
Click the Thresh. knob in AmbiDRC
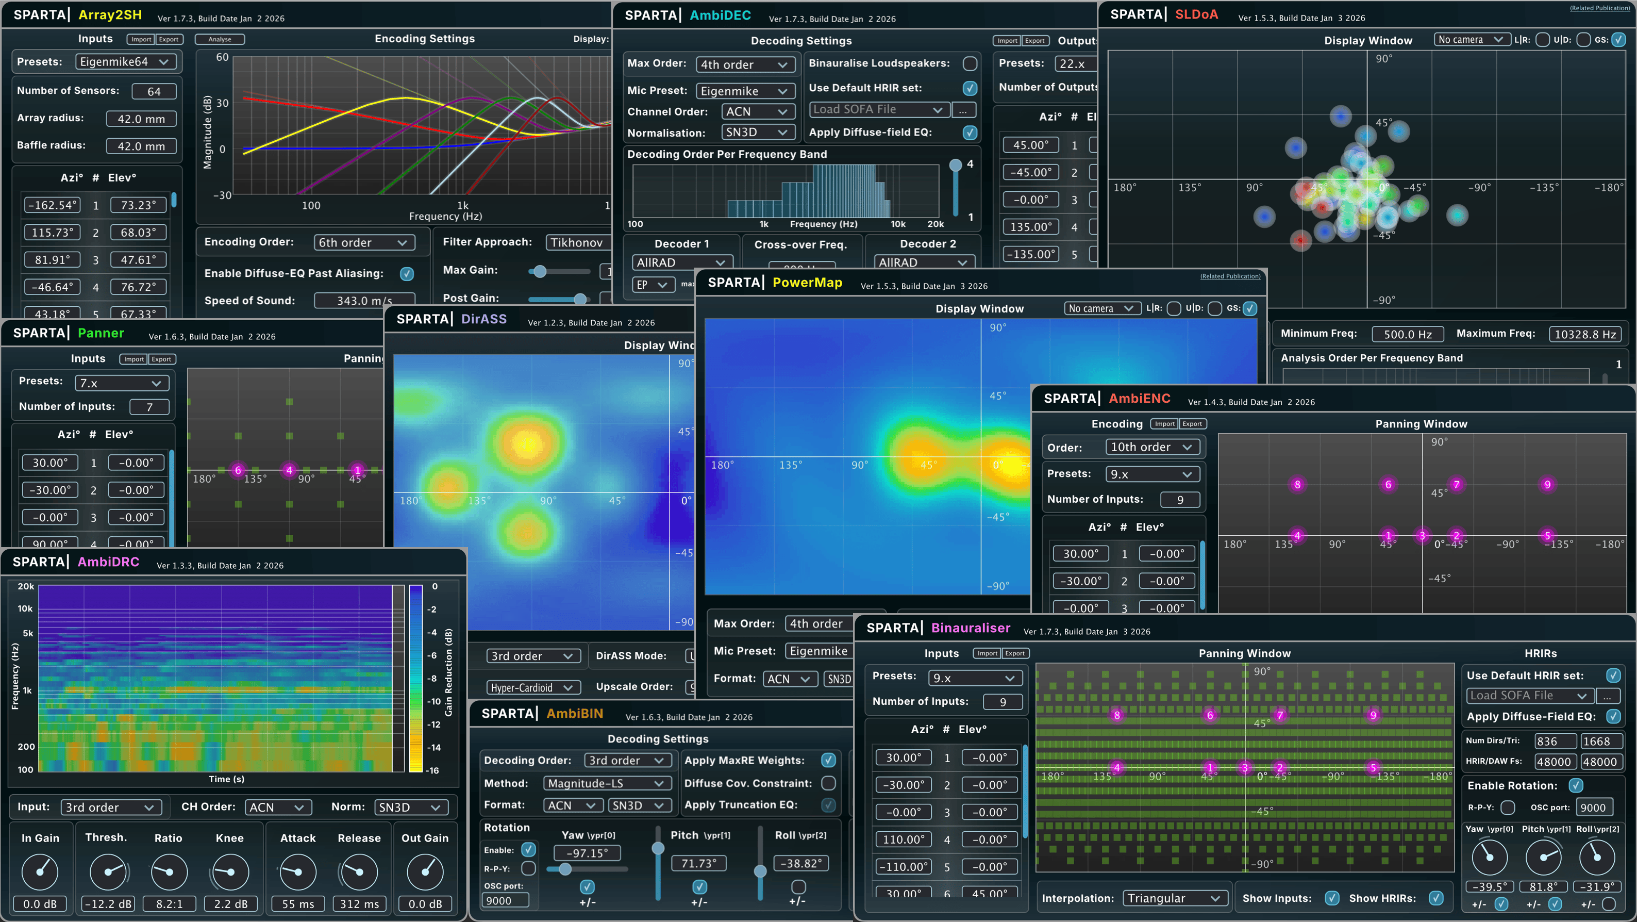click(x=109, y=872)
